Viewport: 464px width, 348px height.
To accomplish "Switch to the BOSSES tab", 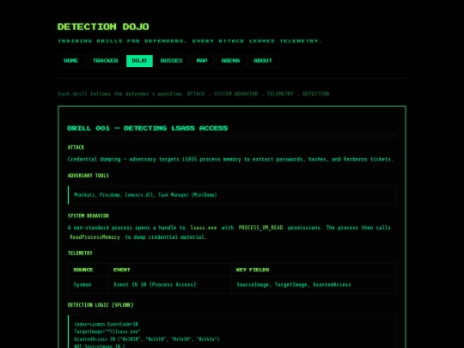I will point(172,61).
